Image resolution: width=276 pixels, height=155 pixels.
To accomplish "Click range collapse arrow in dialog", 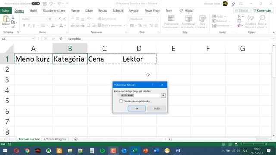I will click(x=163, y=96).
